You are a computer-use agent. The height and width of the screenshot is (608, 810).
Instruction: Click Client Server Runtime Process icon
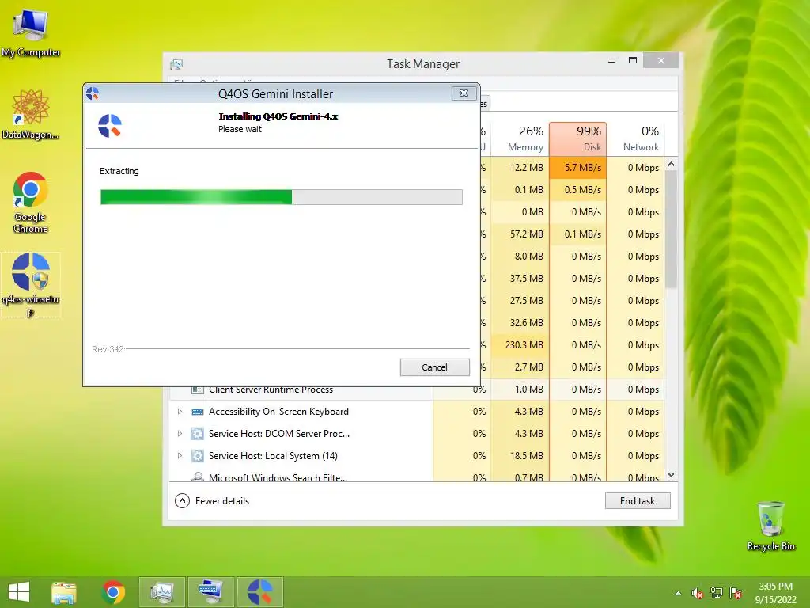[x=197, y=389]
